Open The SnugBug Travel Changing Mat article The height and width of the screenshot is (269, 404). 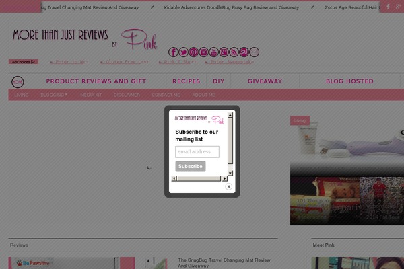coord(224,263)
